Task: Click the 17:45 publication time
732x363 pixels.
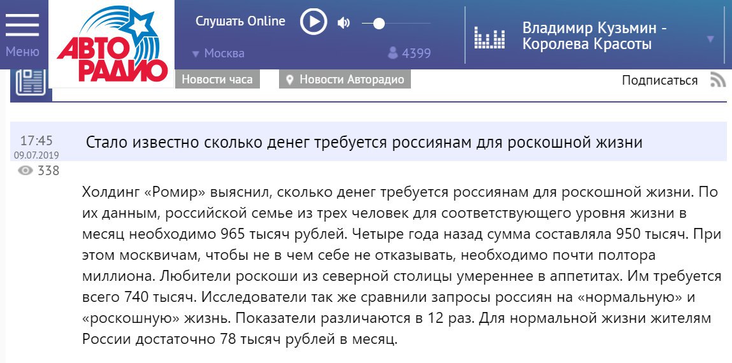Action: [36, 141]
